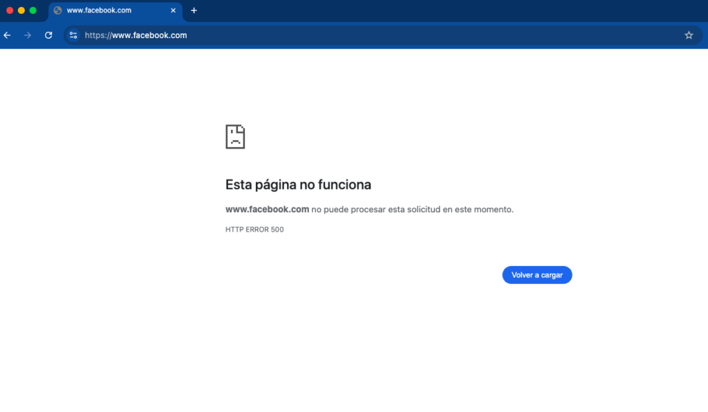This screenshot has height=412, width=708.
Task: Click the sad page error icon
Action: pyautogui.click(x=235, y=137)
